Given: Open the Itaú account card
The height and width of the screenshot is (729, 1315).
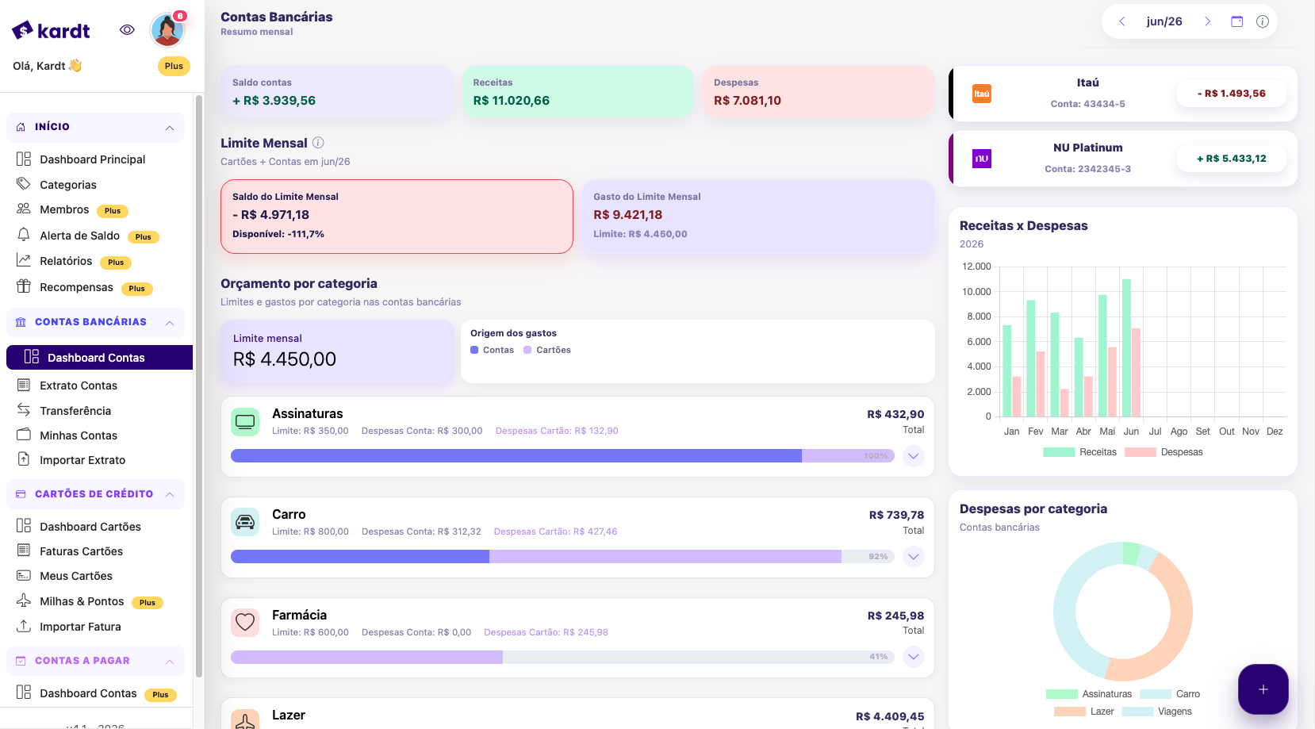Looking at the screenshot, I should pyautogui.click(x=1123, y=94).
